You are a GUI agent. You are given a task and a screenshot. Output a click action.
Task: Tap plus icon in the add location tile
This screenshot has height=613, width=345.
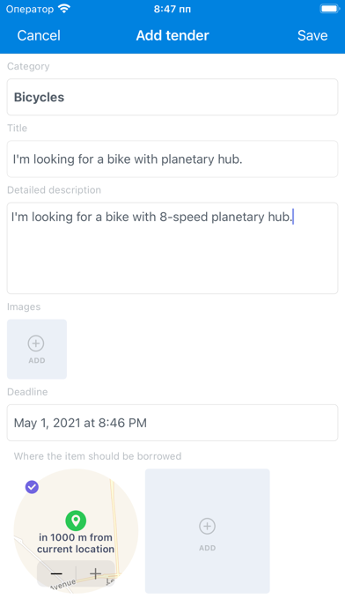click(x=207, y=526)
